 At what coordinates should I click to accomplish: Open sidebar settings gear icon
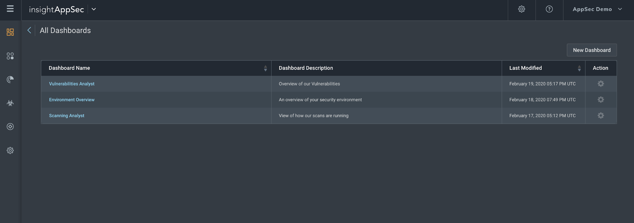tap(10, 150)
